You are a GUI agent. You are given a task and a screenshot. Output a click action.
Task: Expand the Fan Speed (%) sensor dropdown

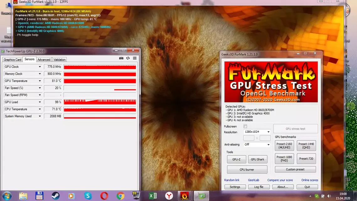click(x=40, y=88)
